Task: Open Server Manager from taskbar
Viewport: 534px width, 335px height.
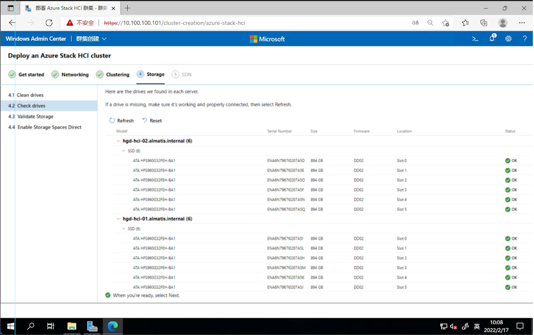Action: click(92, 326)
